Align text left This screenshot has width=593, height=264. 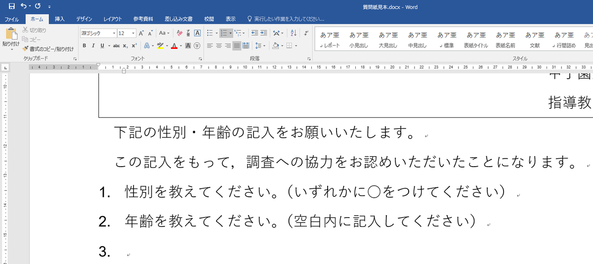[x=210, y=45]
